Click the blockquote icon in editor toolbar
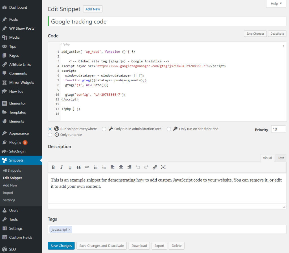Image resolution: width=289 pixels, height=253 pixels. (x=78, y=167)
